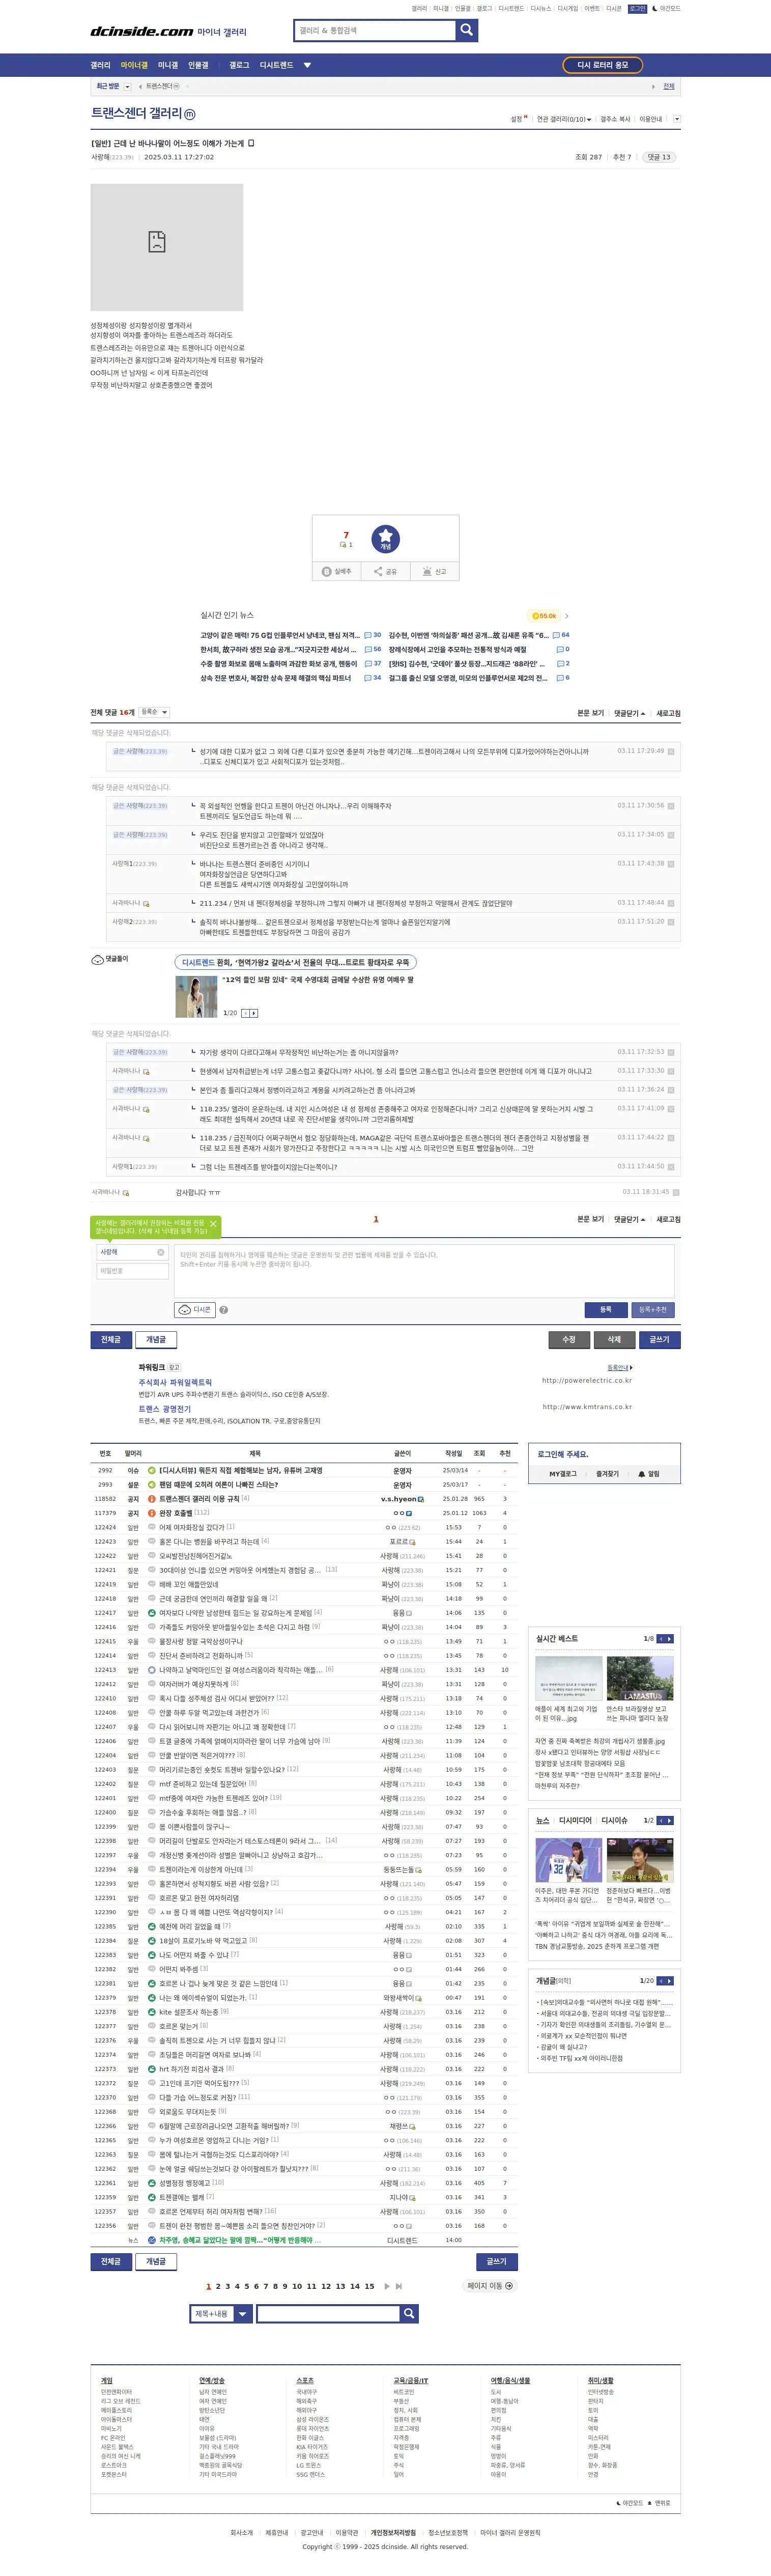Click the search button beside bottom search field
The image size is (771, 2576).
click(x=409, y=2313)
